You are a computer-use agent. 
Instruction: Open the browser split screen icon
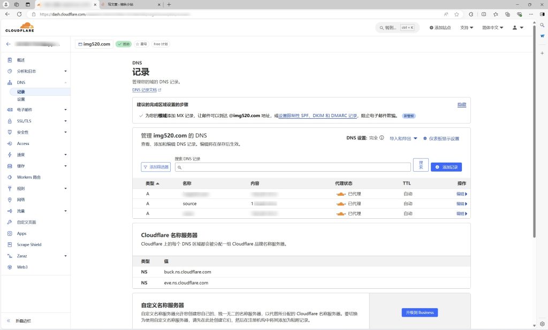pyautogui.click(x=484, y=14)
